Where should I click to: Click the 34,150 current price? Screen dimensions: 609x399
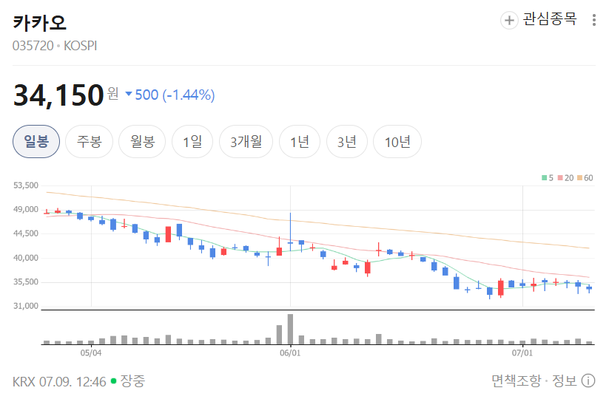pyautogui.click(x=58, y=95)
